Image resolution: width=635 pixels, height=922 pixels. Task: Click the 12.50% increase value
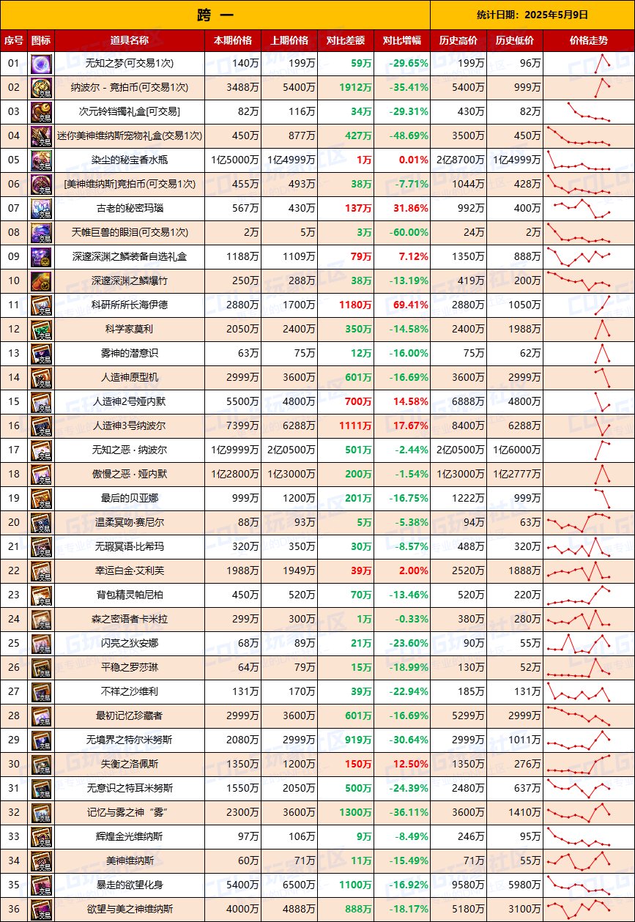pos(410,765)
